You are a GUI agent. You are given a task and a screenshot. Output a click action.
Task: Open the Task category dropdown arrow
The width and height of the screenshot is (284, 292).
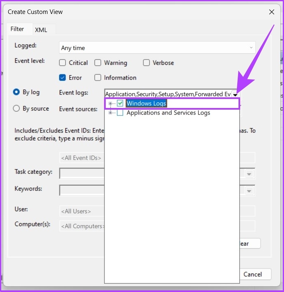(x=249, y=174)
